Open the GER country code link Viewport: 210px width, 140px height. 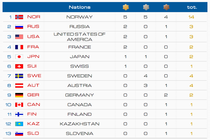33,95
